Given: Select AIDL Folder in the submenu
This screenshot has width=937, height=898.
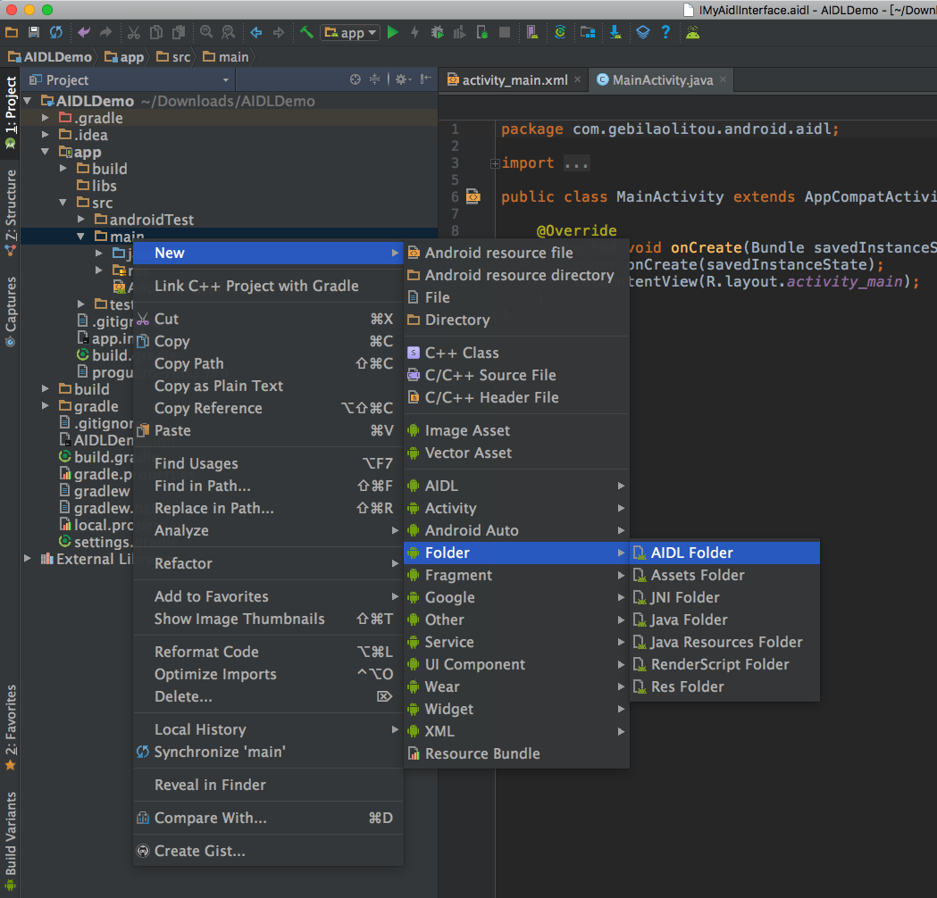Looking at the screenshot, I should 725,553.
